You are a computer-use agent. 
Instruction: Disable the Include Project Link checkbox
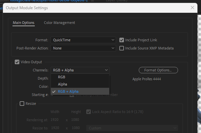click(x=122, y=40)
